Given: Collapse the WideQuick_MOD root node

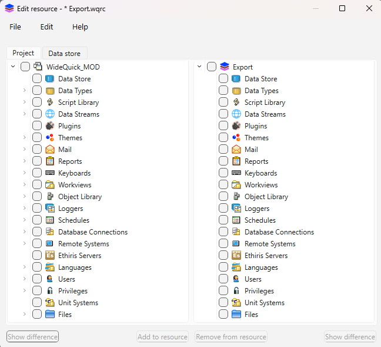Looking at the screenshot, I should click(13, 67).
